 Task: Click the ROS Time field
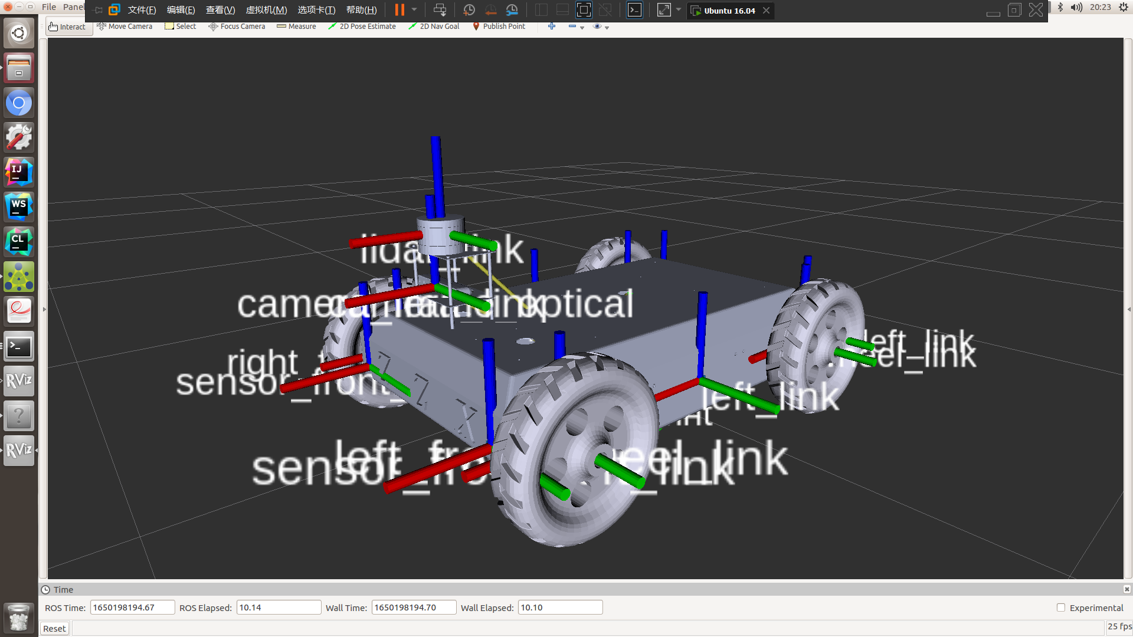click(x=132, y=608)
